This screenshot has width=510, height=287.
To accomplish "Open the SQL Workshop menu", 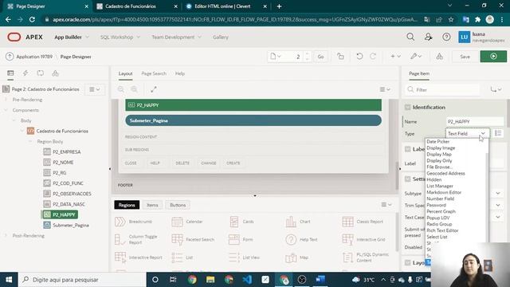I will (x=120, y=37).
